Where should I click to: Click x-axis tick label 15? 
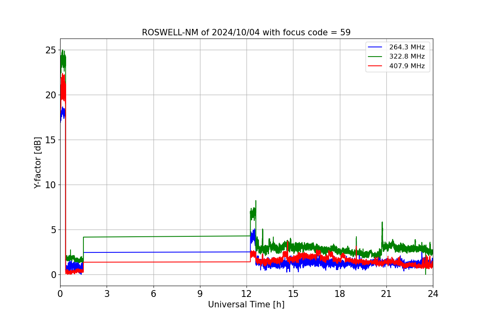(293, 294)
